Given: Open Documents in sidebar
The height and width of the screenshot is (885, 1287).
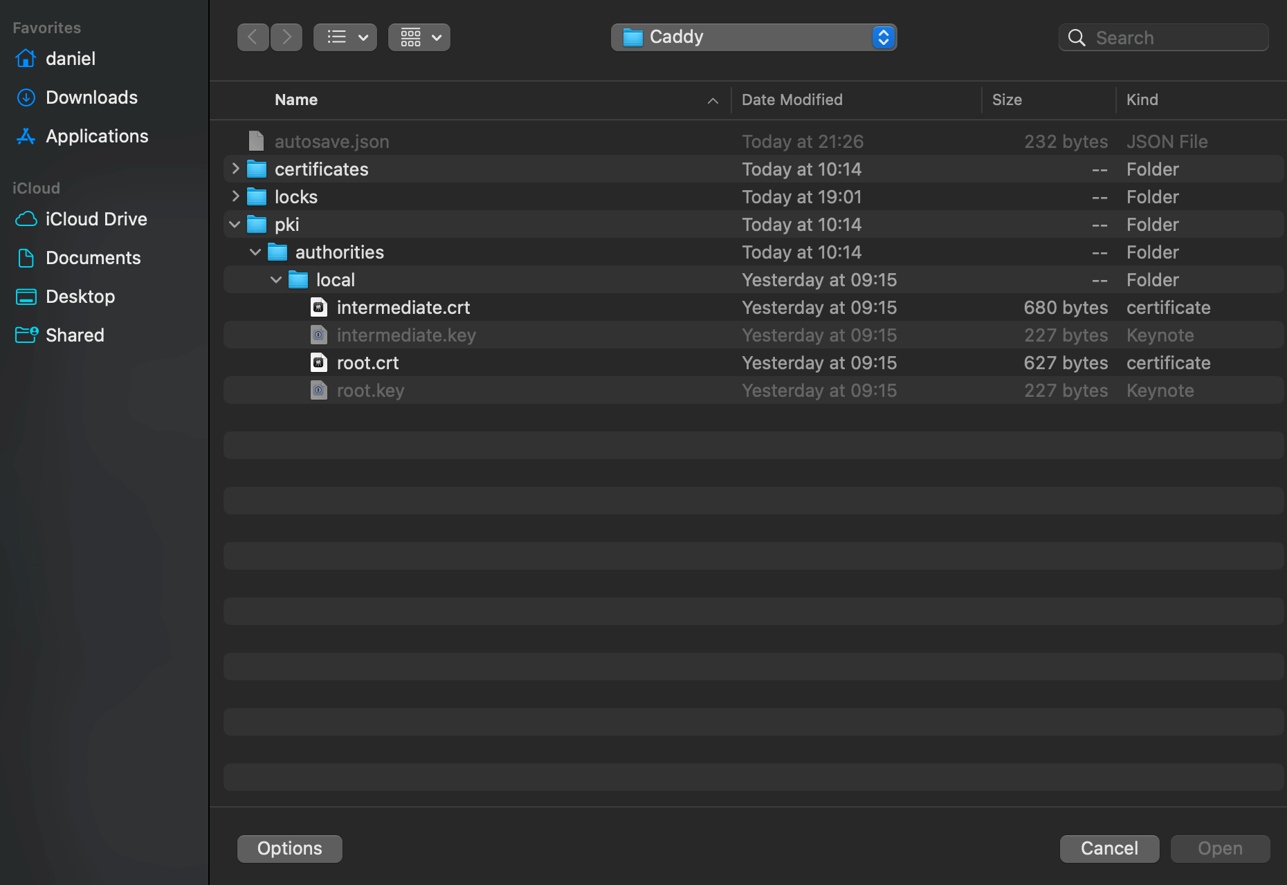Looking at the screenshot, I should coord(93,258).
